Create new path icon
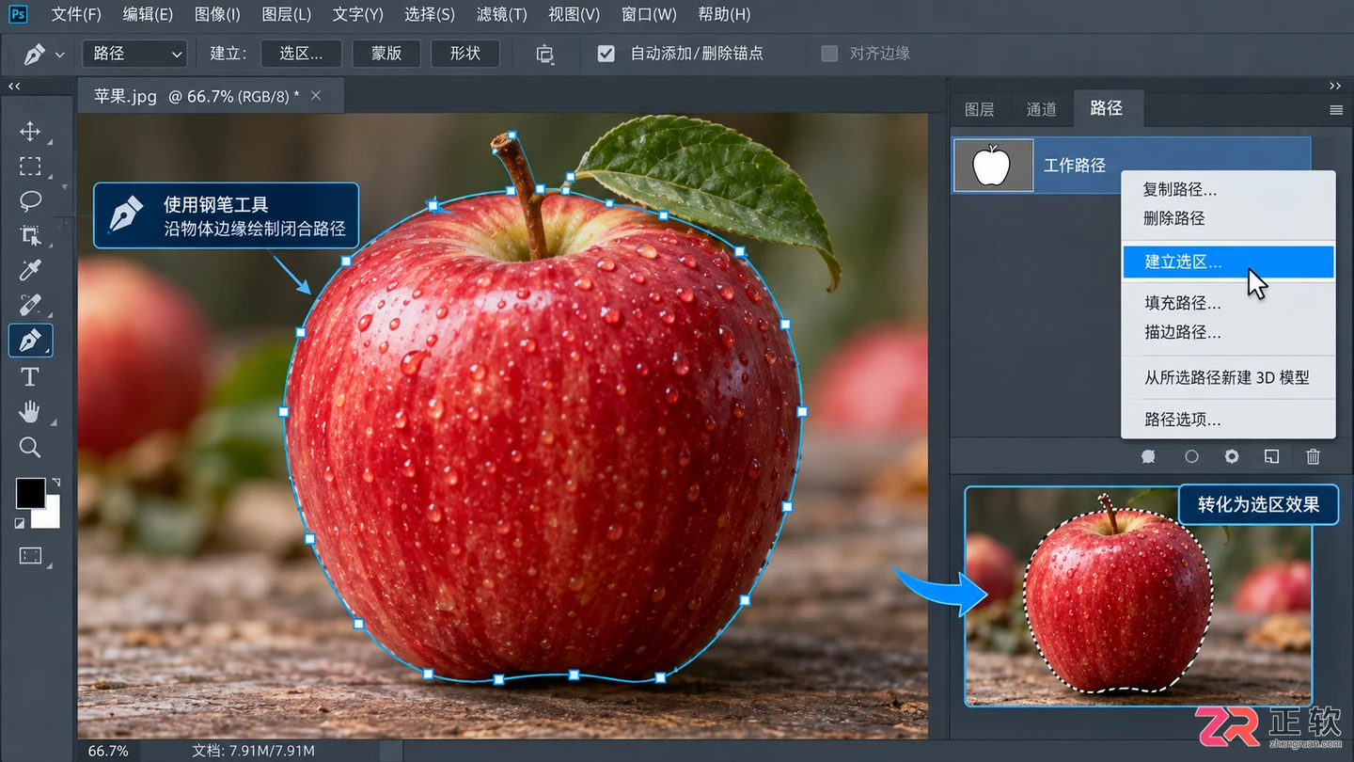Image resolution: width=1354 pixels, height=762 pixels. [1271, 456]
